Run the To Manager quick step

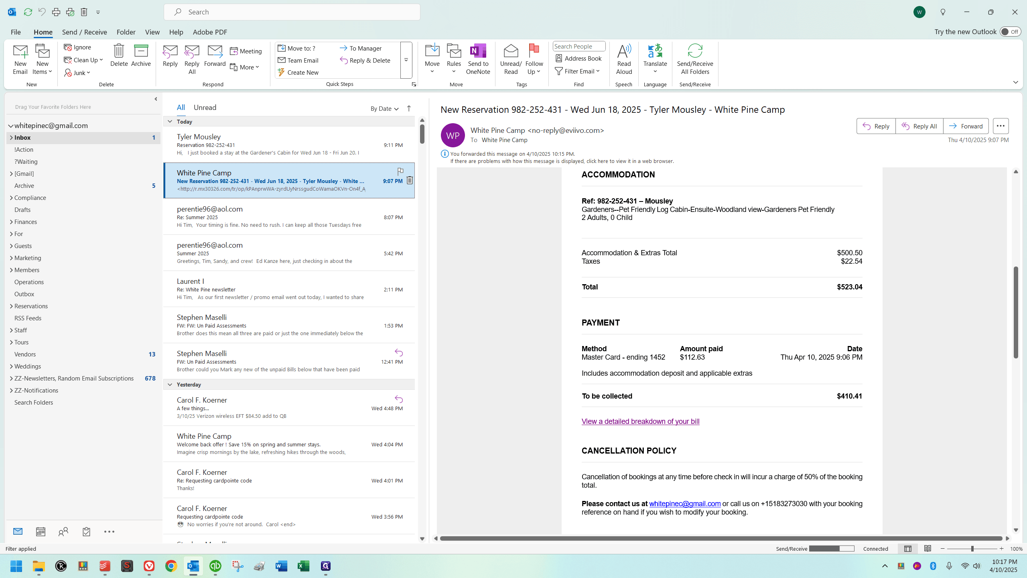(361, 49)
